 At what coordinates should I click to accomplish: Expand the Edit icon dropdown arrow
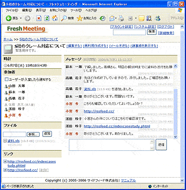point(135,18)
